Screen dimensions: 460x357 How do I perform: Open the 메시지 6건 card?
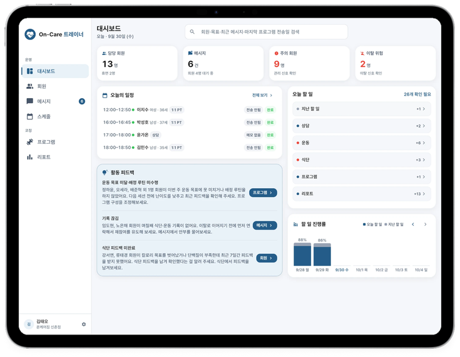click(x=223, y=63)
